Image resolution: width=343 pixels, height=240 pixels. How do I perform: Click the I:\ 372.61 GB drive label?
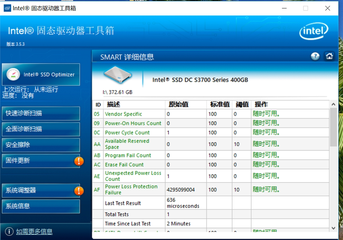(x=117, y=92)
